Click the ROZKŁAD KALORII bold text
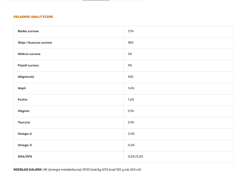This screenshot has height=177, width=247. pos(28,169)
